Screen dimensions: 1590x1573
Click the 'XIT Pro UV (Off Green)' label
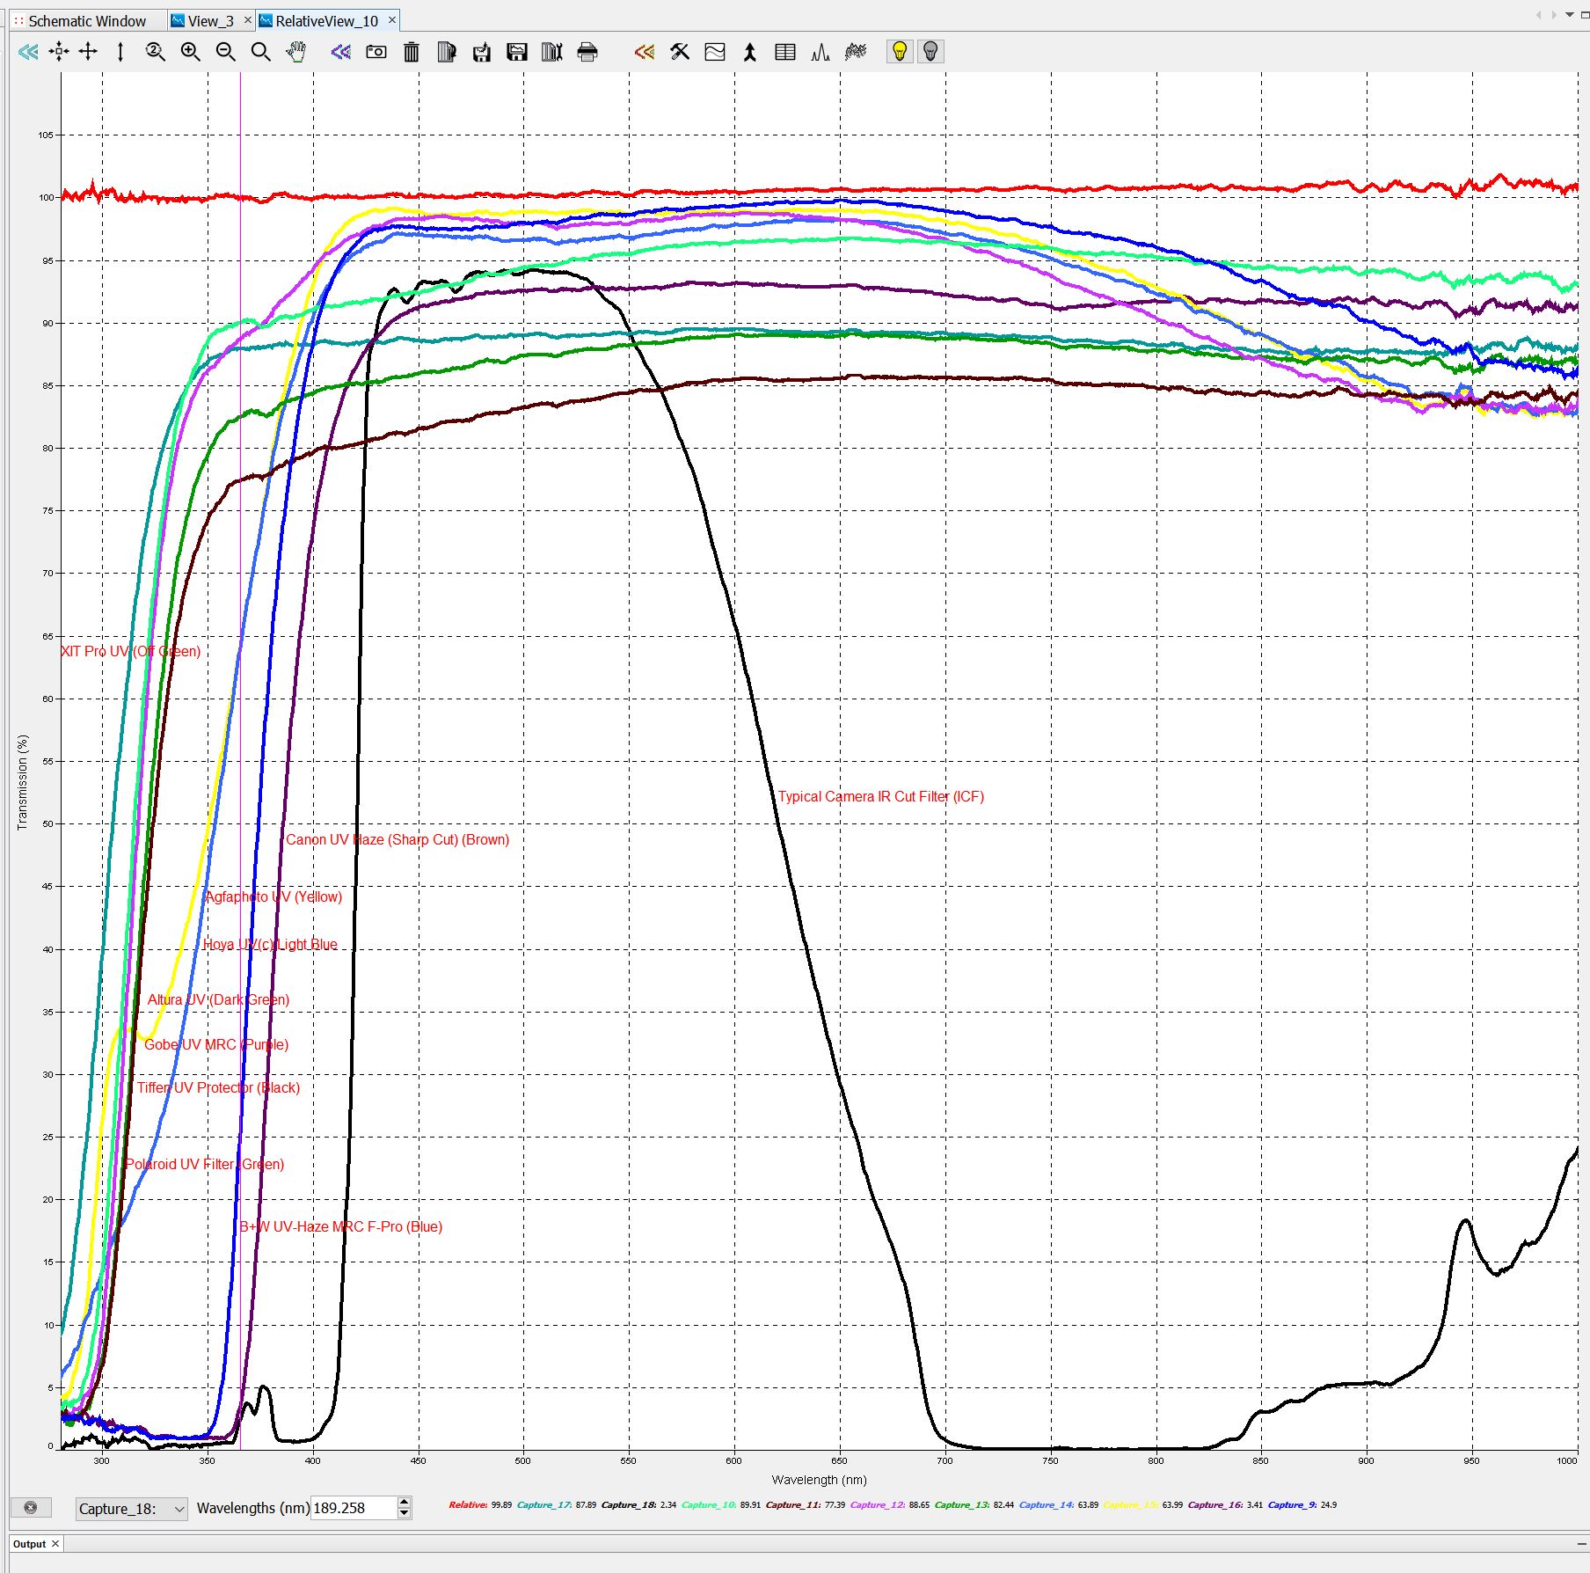(131, 652)
